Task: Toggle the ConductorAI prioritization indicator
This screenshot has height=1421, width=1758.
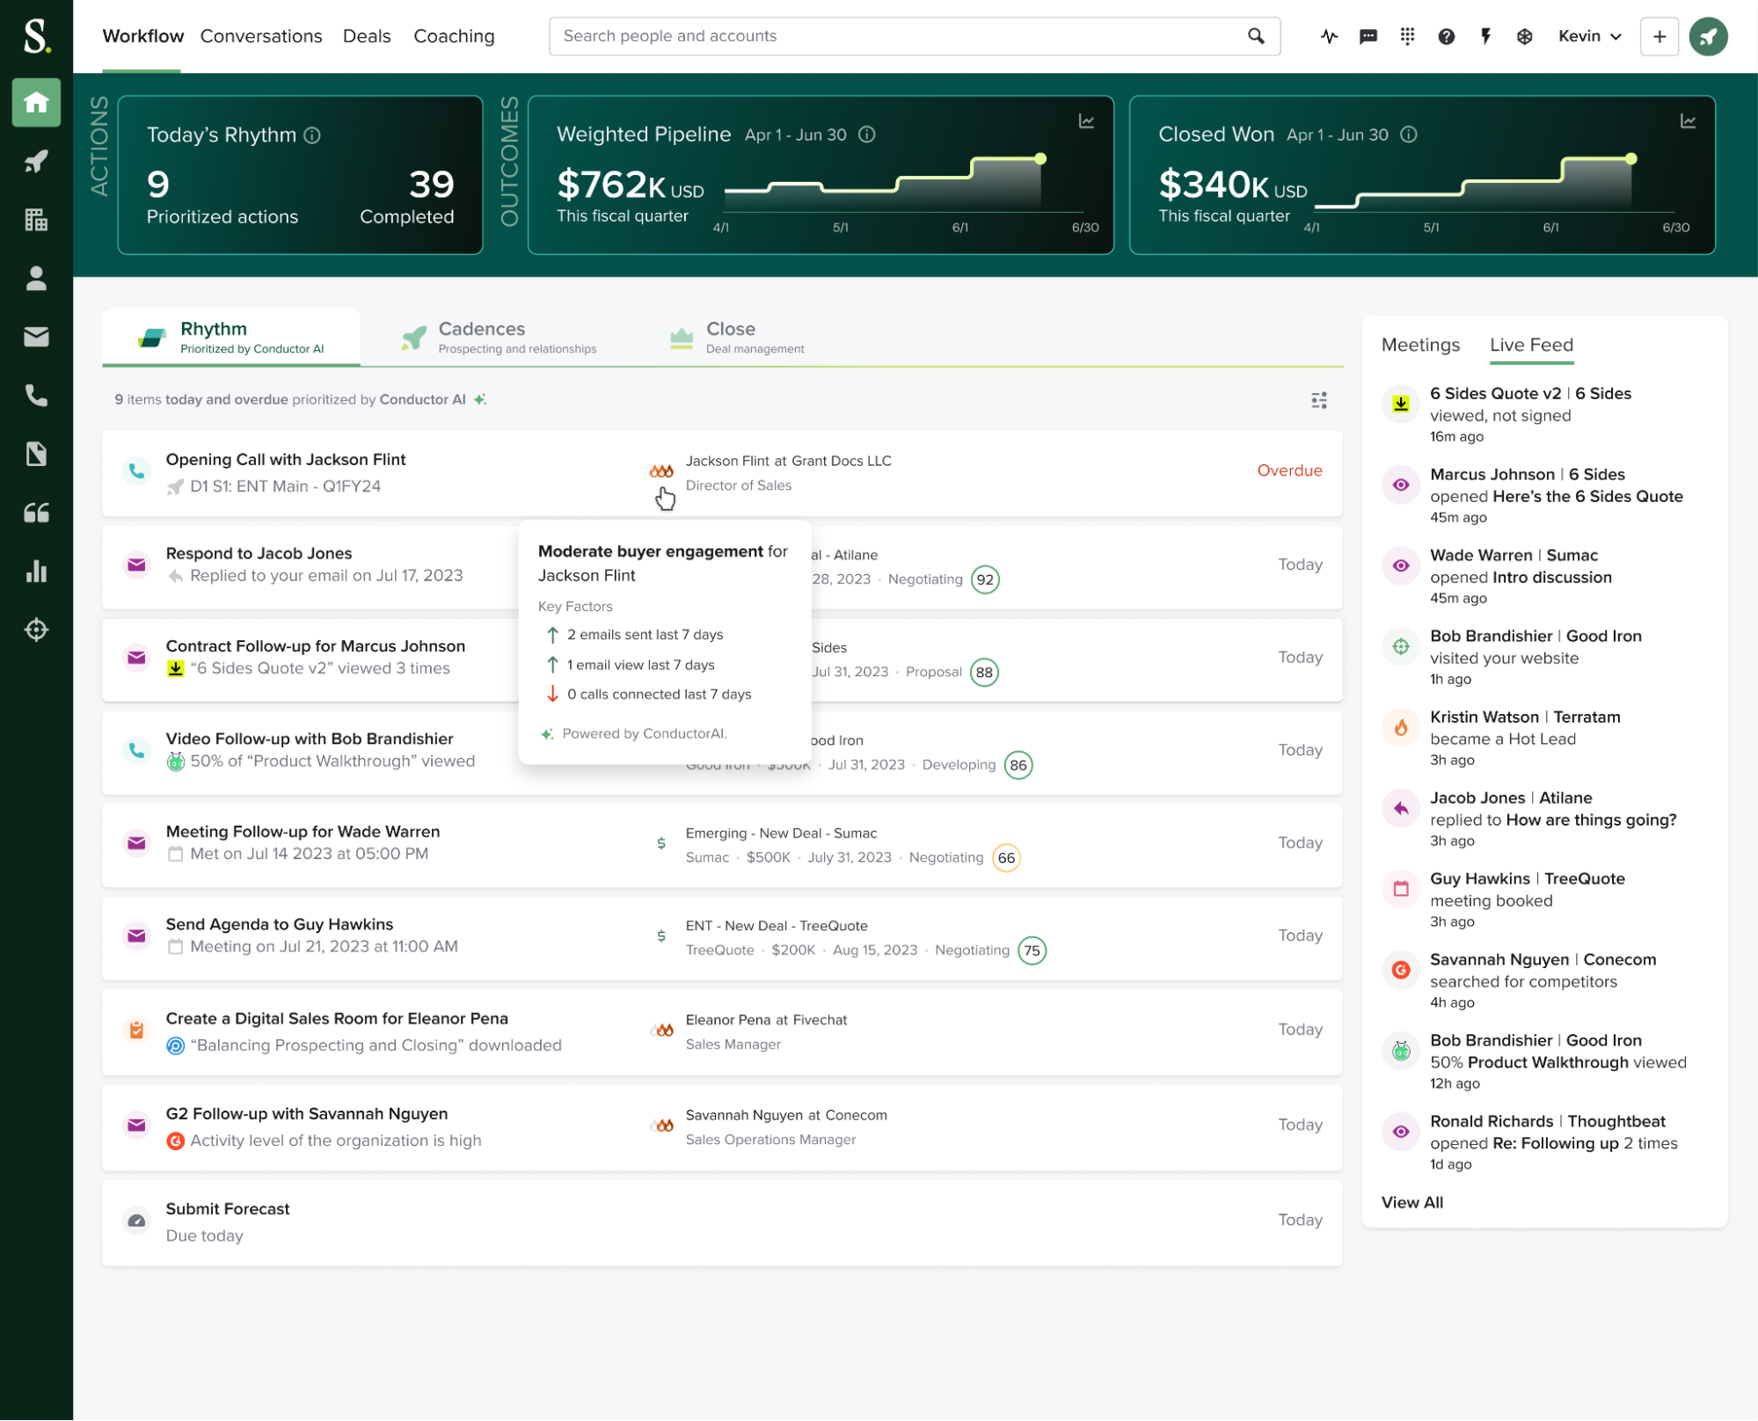Action: pos(482,398)
